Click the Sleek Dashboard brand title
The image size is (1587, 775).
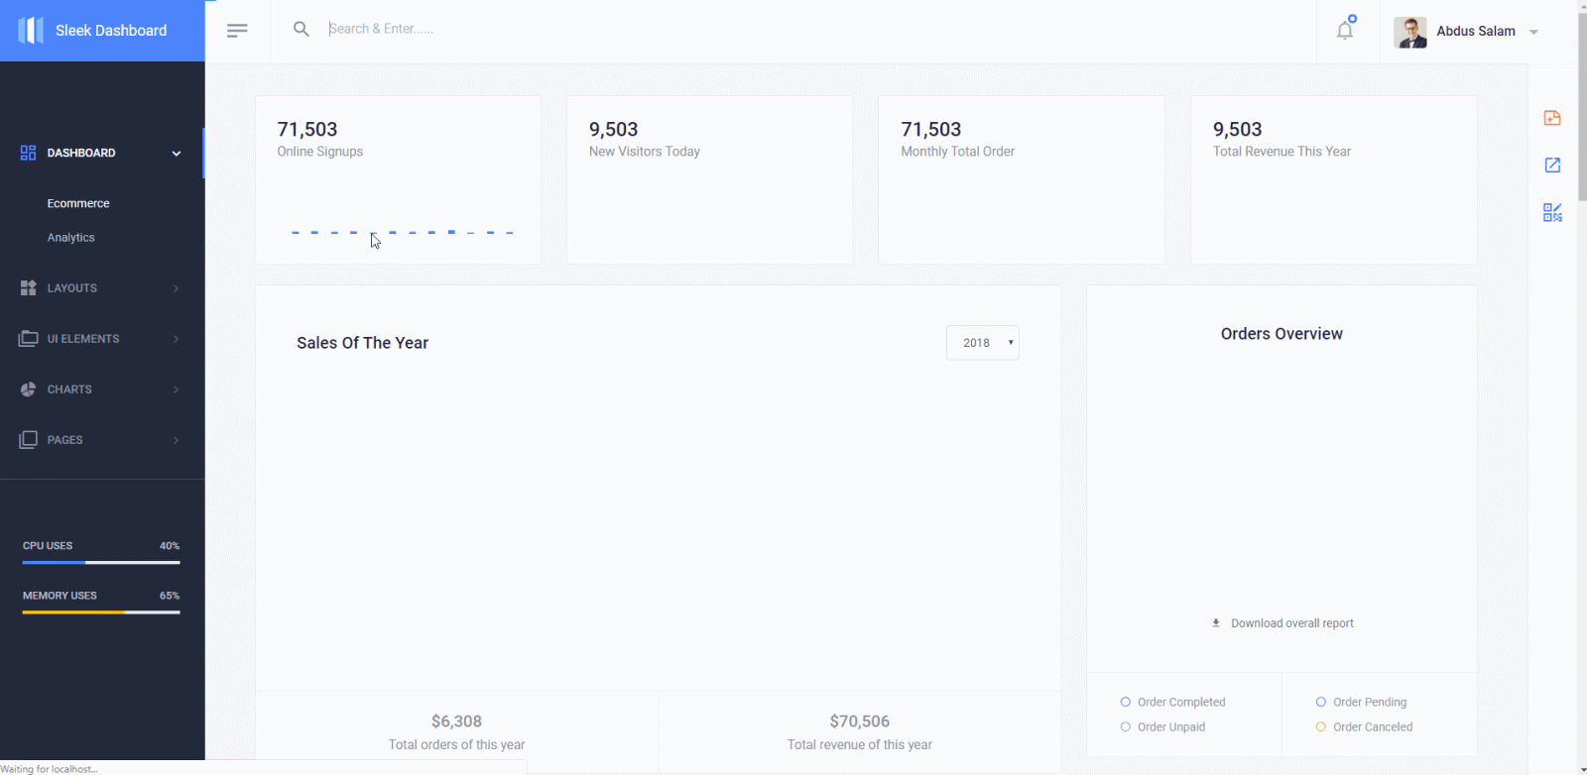(111, 31)
